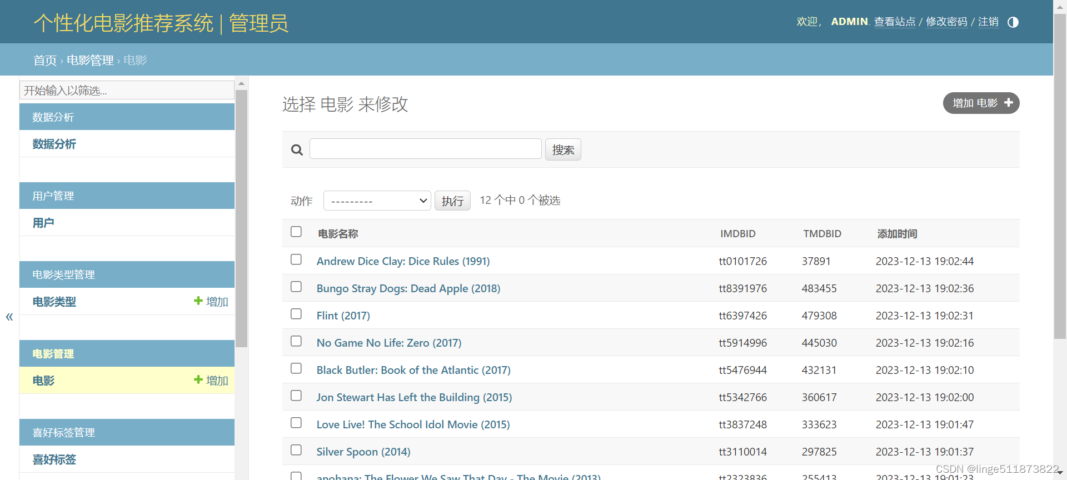Click the IMDB ID cell tt5914996
Screen dimensions: 1067x480
tap(743, 343)
